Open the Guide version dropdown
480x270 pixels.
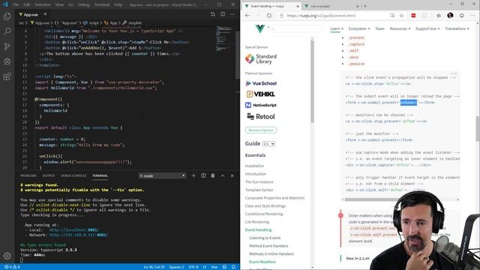click(268, 143)
